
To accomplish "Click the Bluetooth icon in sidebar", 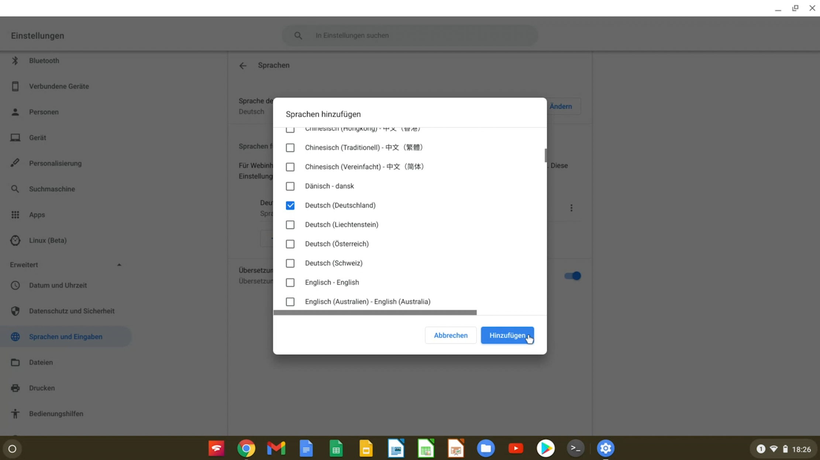I will click(15, 61).
